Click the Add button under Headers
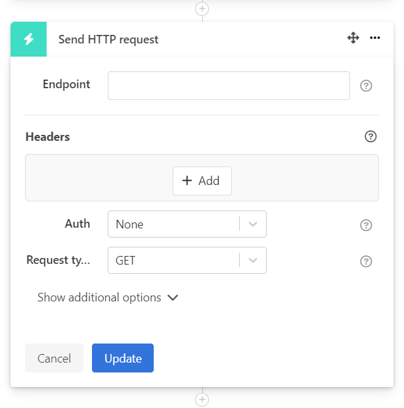The height and width of the screenshot is (408, 404). (202, 181)
